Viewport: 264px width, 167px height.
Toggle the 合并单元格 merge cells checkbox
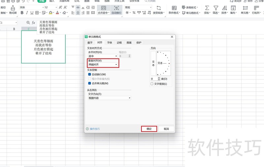(x=90, y=84)
